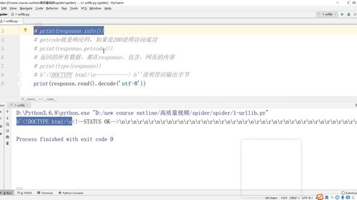This screenshot has height=200, width=357.
Task: Click the Sogou English/Chinese mode icon
Action: [x=327, y=198]
